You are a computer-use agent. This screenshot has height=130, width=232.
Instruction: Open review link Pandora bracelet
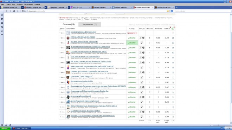pos(85,111)
